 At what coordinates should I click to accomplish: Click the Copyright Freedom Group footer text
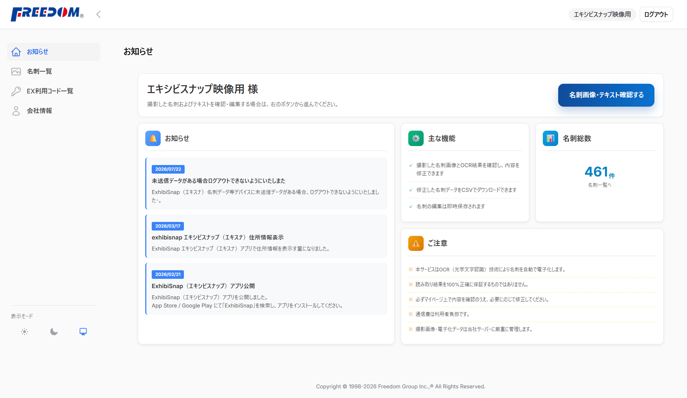[401, 387]
